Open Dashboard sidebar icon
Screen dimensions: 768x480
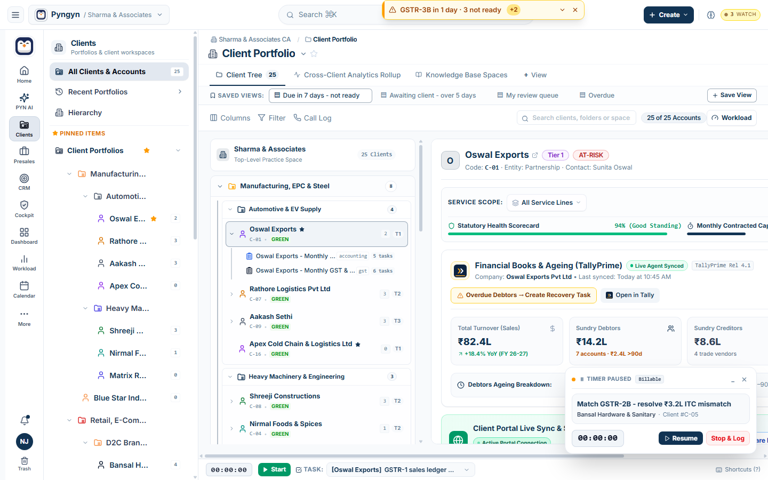pyautogui.click(x=24, y=236)
